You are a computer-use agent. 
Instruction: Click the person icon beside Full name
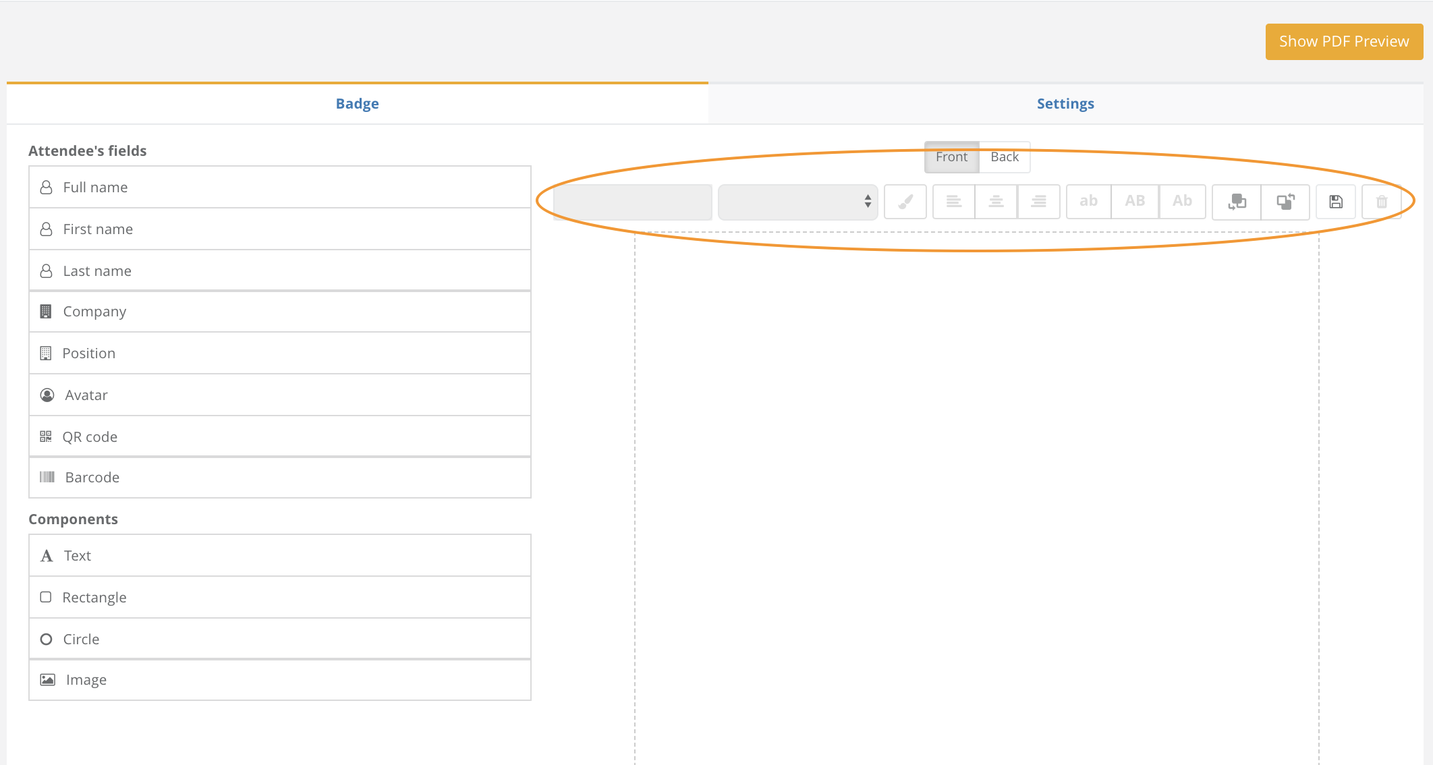click(x=46, y=188)
